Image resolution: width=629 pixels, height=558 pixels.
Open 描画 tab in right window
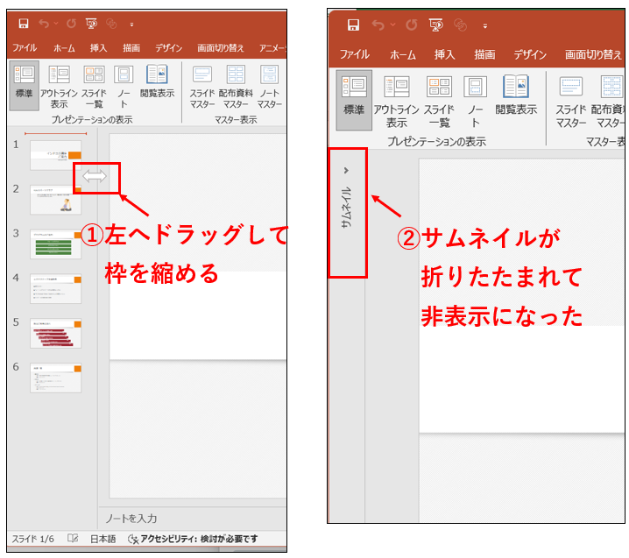[x=484, y=54]
